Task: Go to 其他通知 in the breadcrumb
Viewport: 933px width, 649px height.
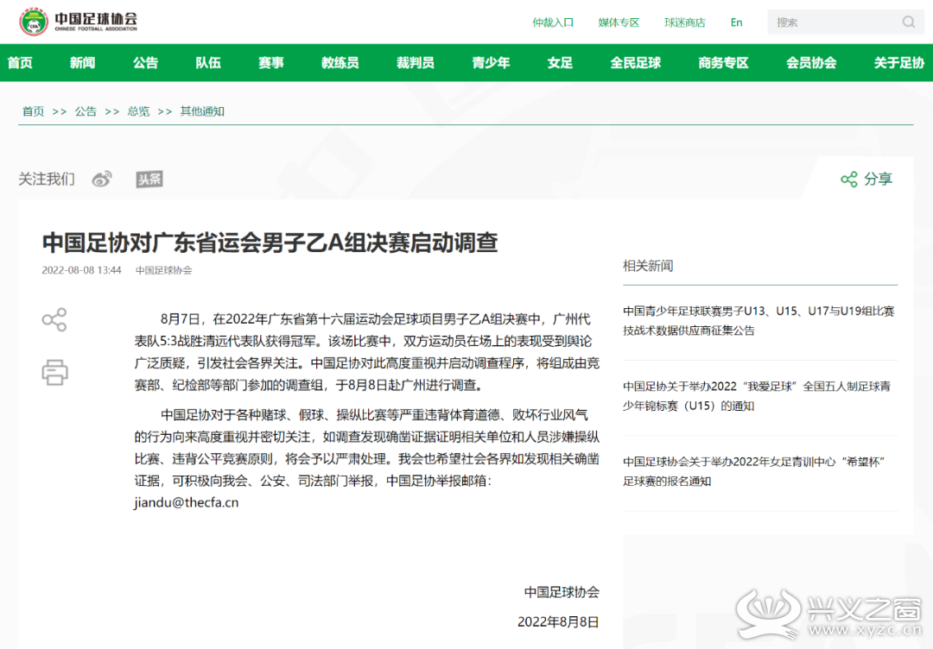Action: (202, 111)
